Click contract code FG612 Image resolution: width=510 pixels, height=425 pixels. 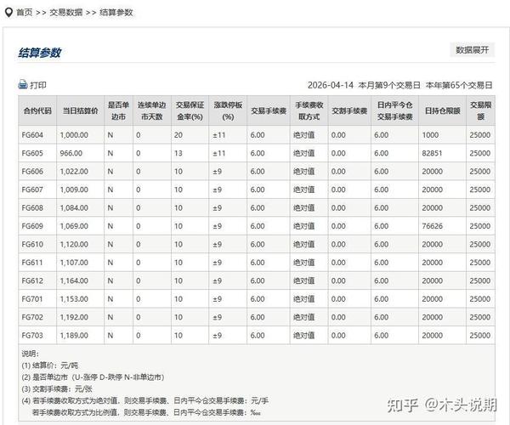click(x=32, y=280)
